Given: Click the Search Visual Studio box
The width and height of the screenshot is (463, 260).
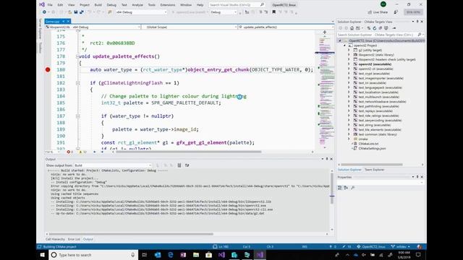Looking at the screenshot, I should 237,5.
